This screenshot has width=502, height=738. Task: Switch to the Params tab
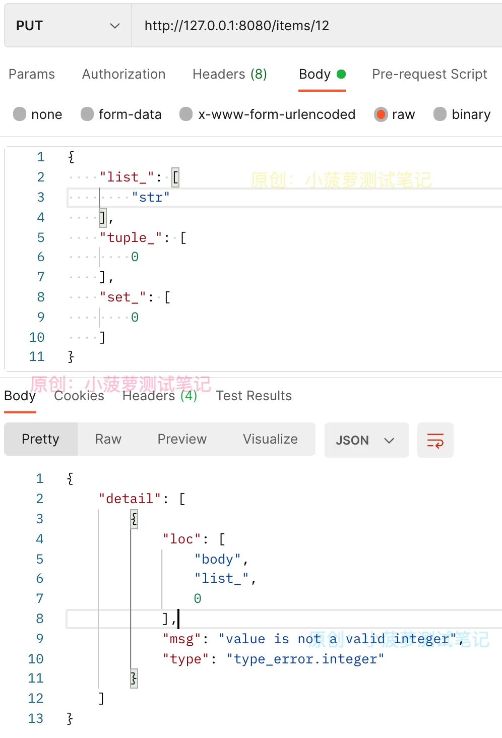32,74
